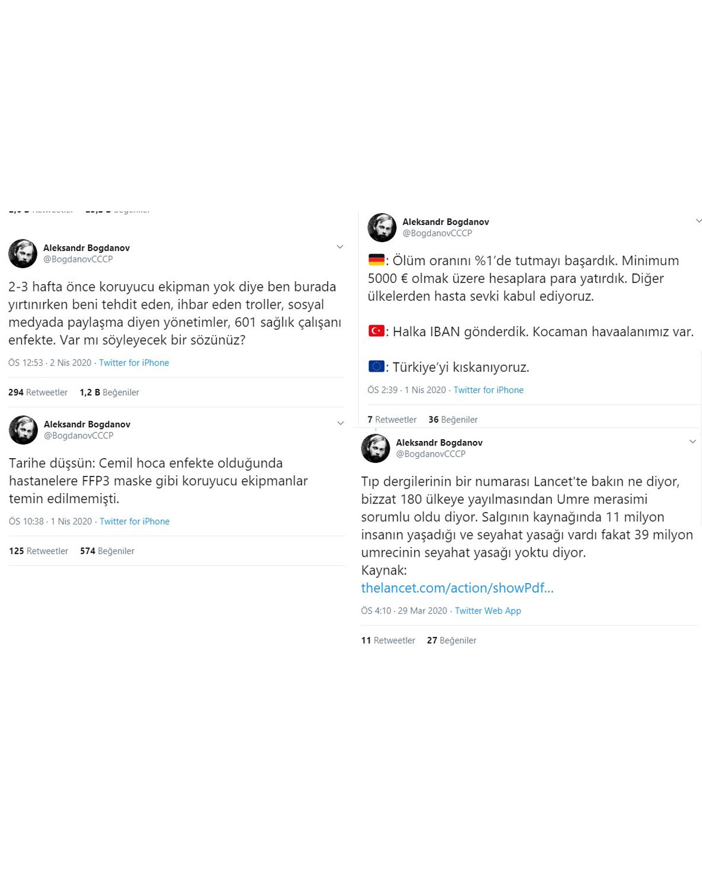View 36 Beğeniler list
The width and height of the screenshot is (702, 882).
pos(453,419)
